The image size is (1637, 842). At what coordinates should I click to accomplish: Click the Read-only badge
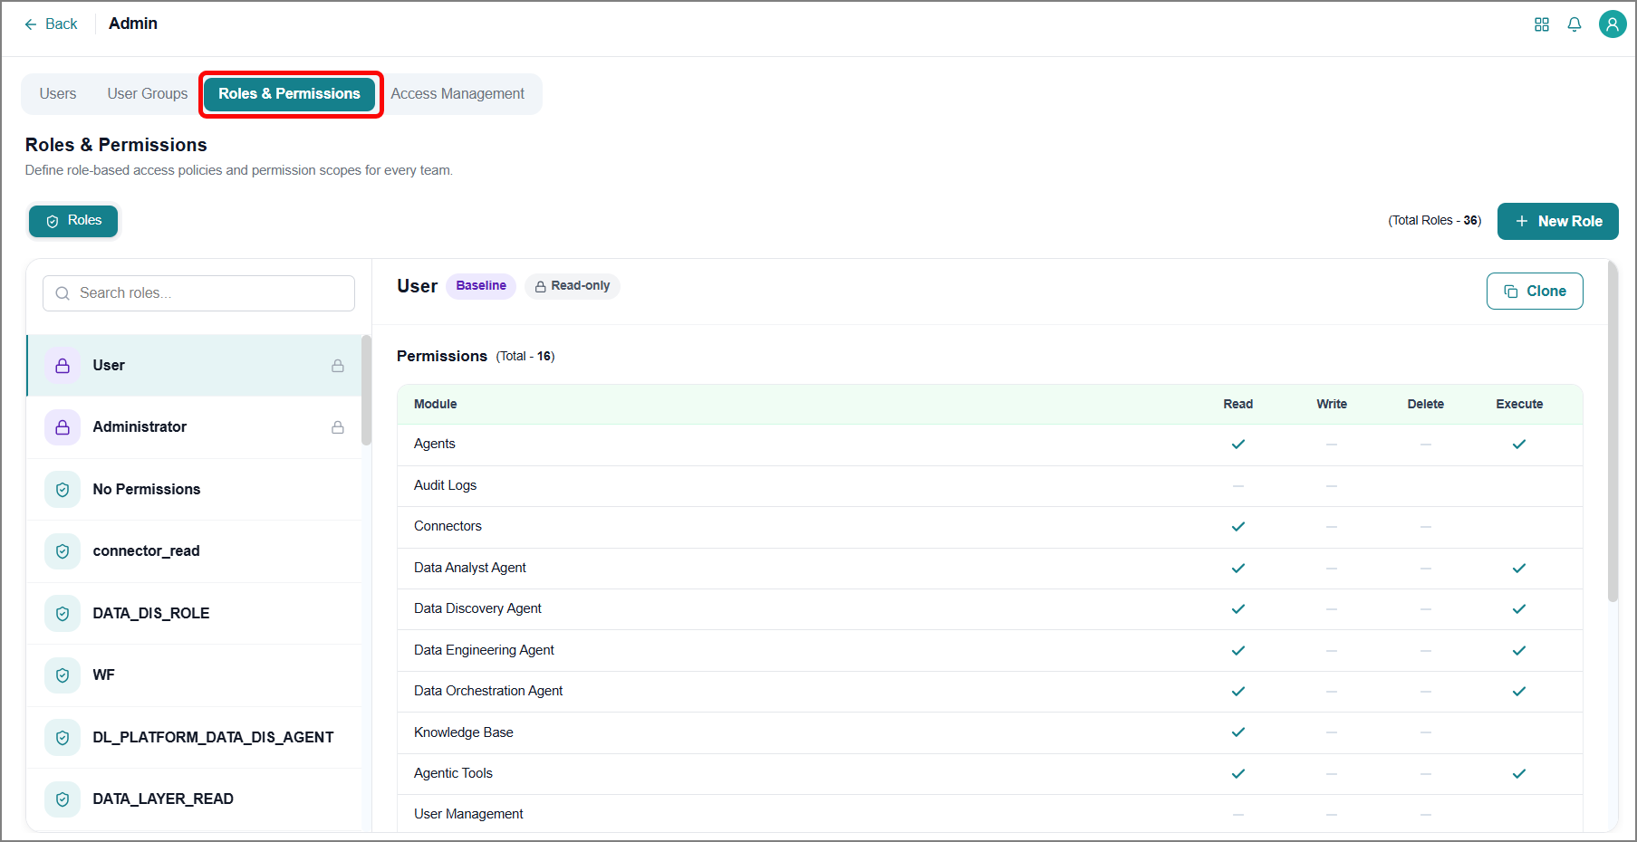tap(573, 286)
